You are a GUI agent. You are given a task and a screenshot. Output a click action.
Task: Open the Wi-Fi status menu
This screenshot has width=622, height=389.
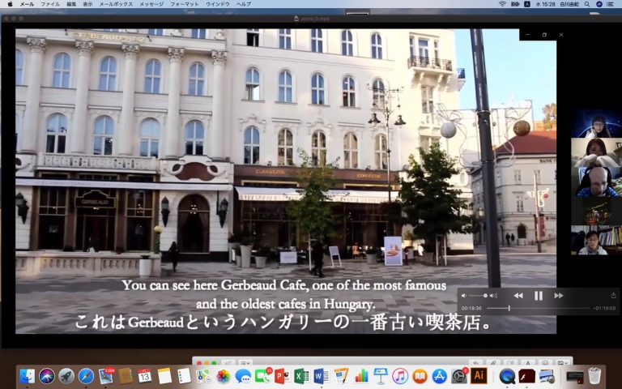[x=502, y=4]
